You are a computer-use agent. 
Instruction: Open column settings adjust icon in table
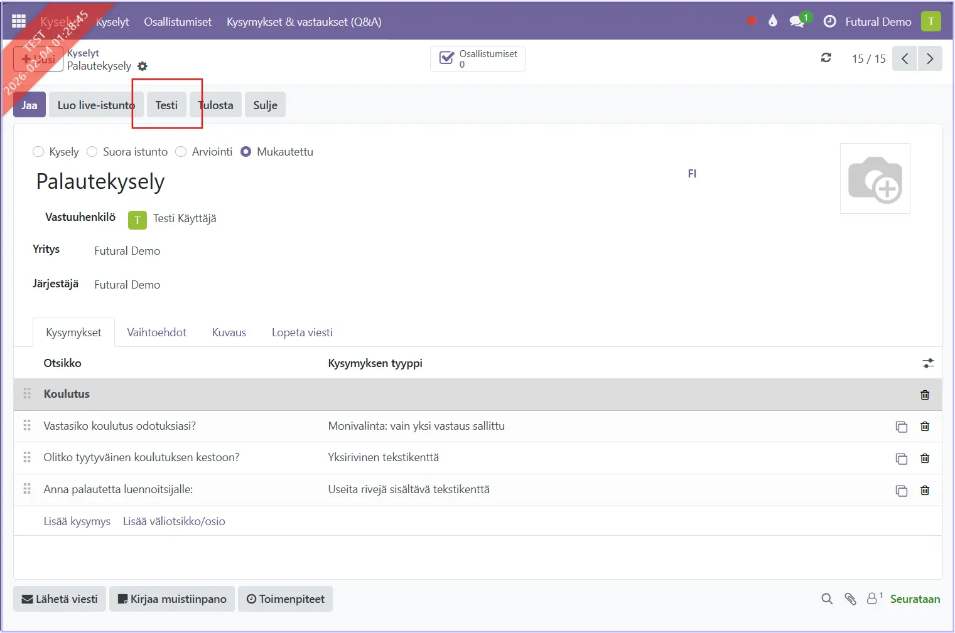click(x=928, y=363)
